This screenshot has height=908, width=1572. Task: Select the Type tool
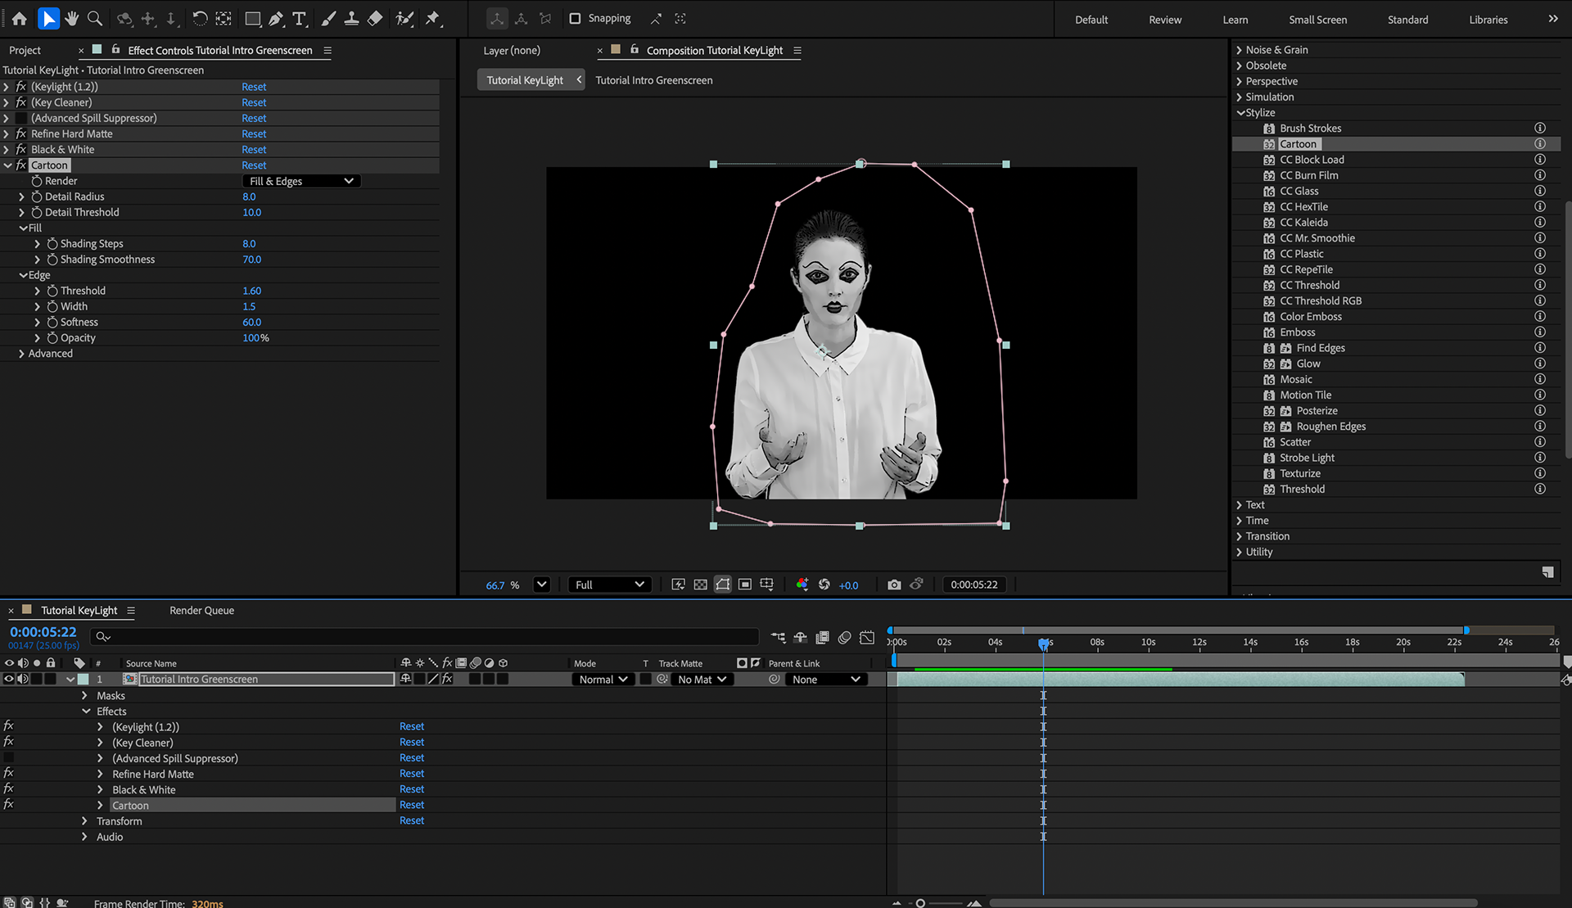[299, 18]
